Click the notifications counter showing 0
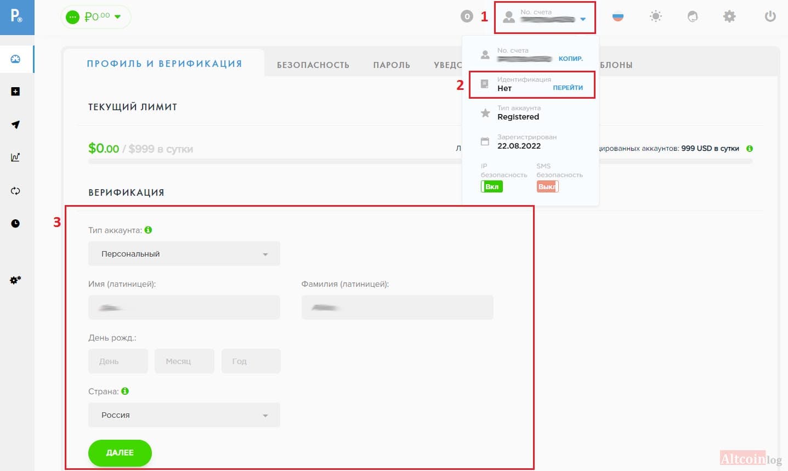 tap(467, 16)
